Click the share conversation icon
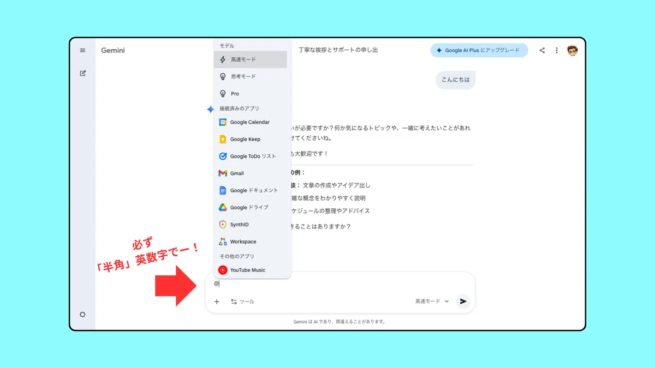 542,50
